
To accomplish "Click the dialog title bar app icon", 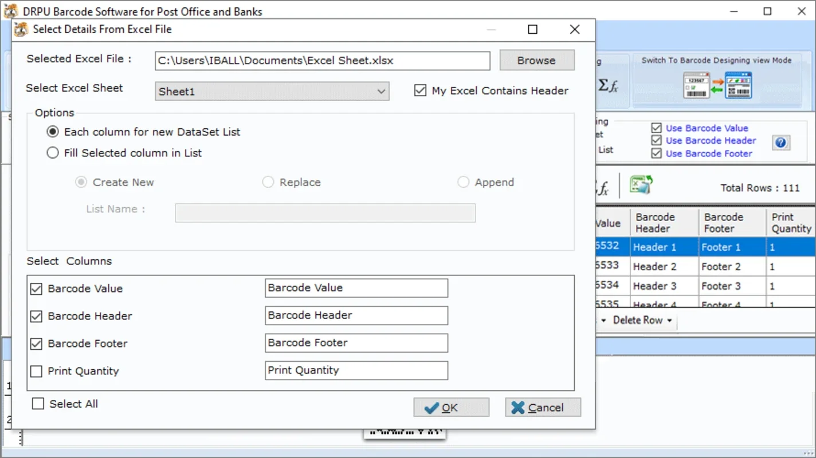I will (x=21, y=29).
